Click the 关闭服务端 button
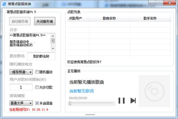This screenshot has height=119, width=178. coord(45,21)
